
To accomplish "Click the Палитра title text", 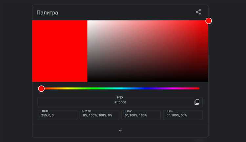I will tap(47, 13).
